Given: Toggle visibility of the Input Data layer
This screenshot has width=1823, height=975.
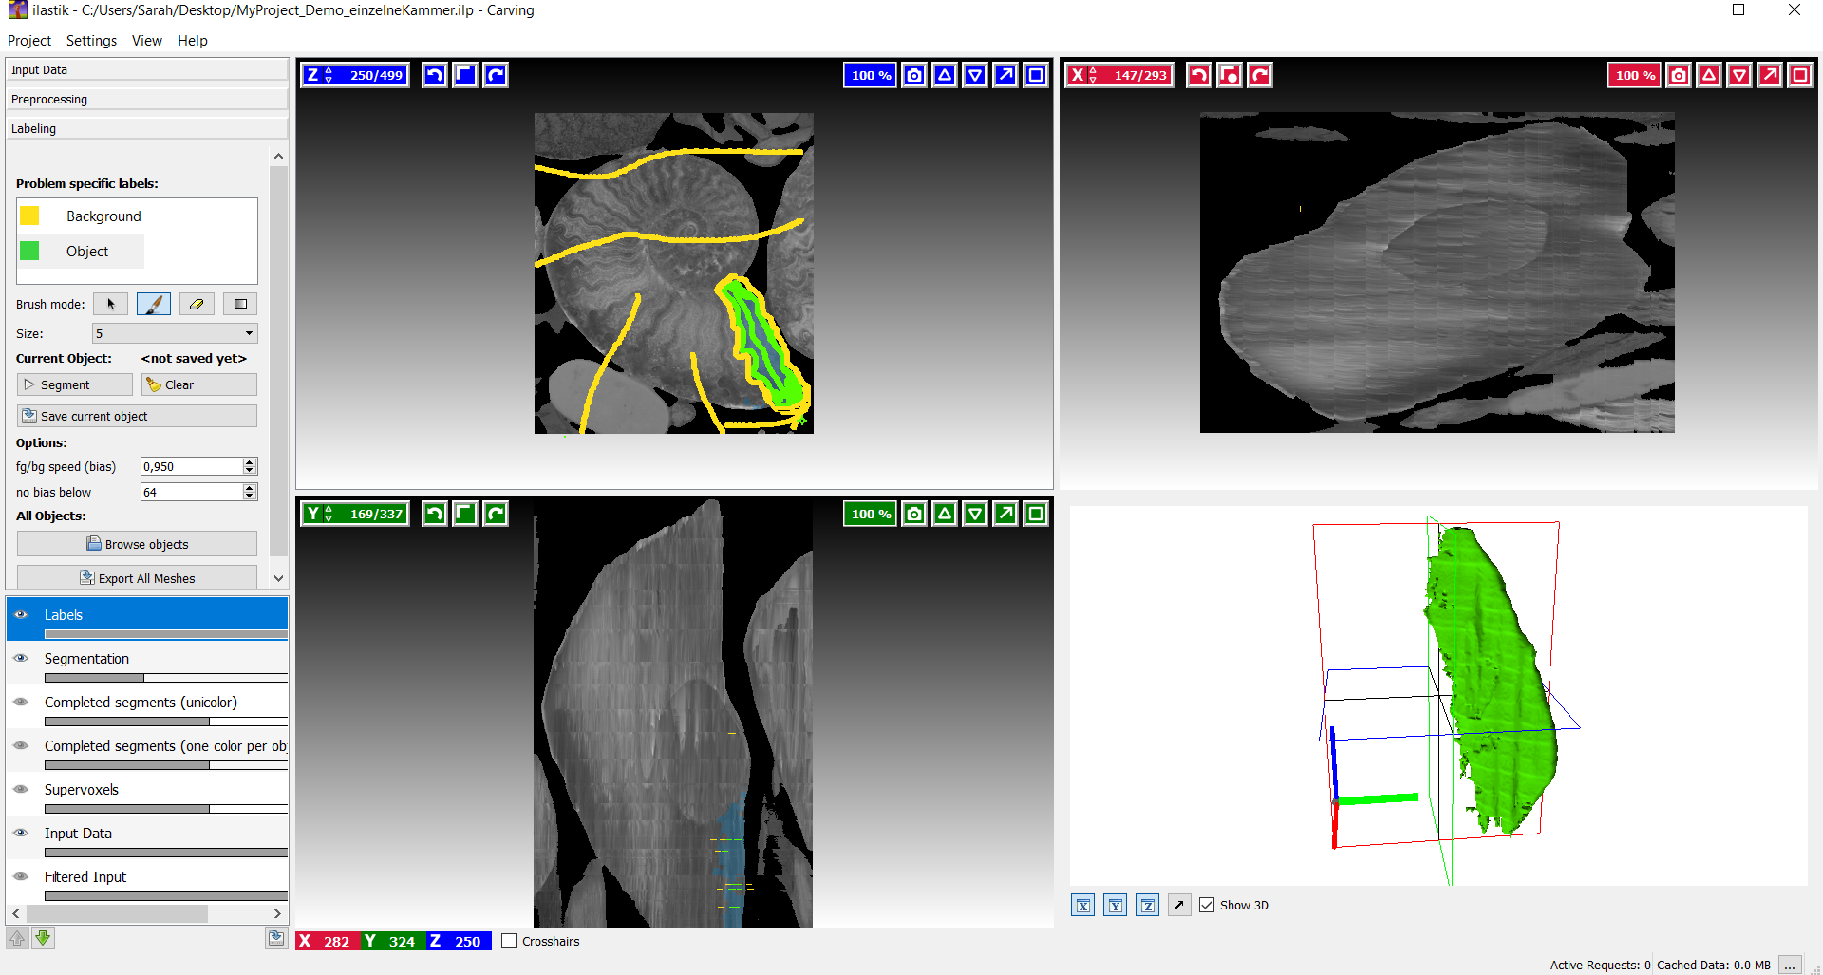Looking at the screenshot, I should pos(21,833).
